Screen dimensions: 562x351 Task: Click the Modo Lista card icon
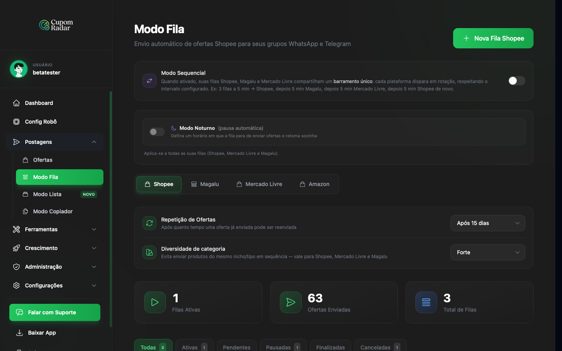click(x=25, y=194)
